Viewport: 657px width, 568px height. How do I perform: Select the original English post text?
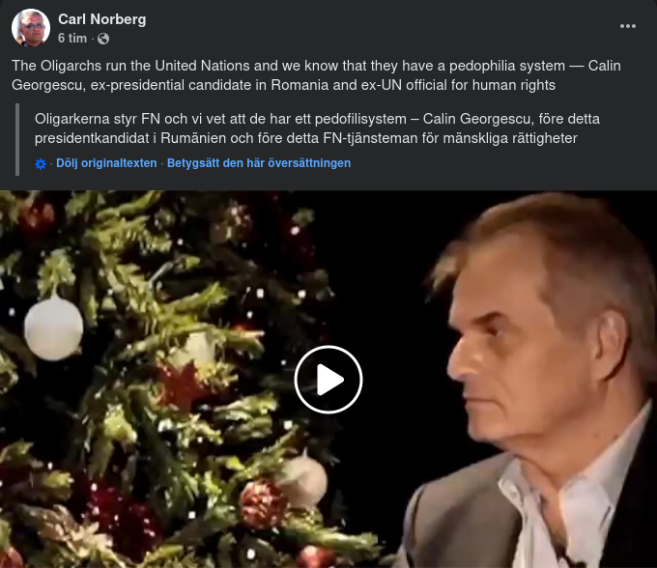click(316, 75)
